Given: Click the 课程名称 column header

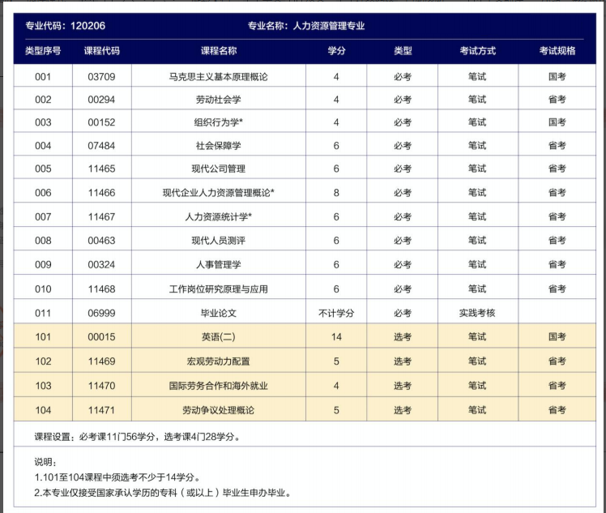Looking at the screenshot, I should pos(219,50).
